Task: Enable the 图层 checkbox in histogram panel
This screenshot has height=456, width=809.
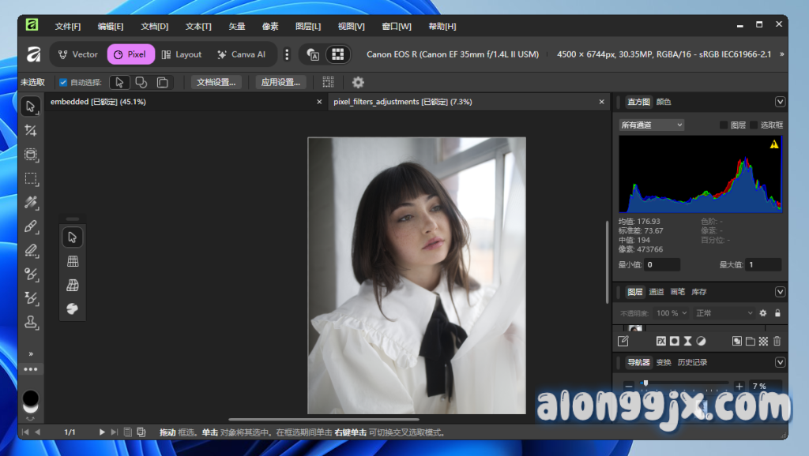Action: click(x=724, y=125)
